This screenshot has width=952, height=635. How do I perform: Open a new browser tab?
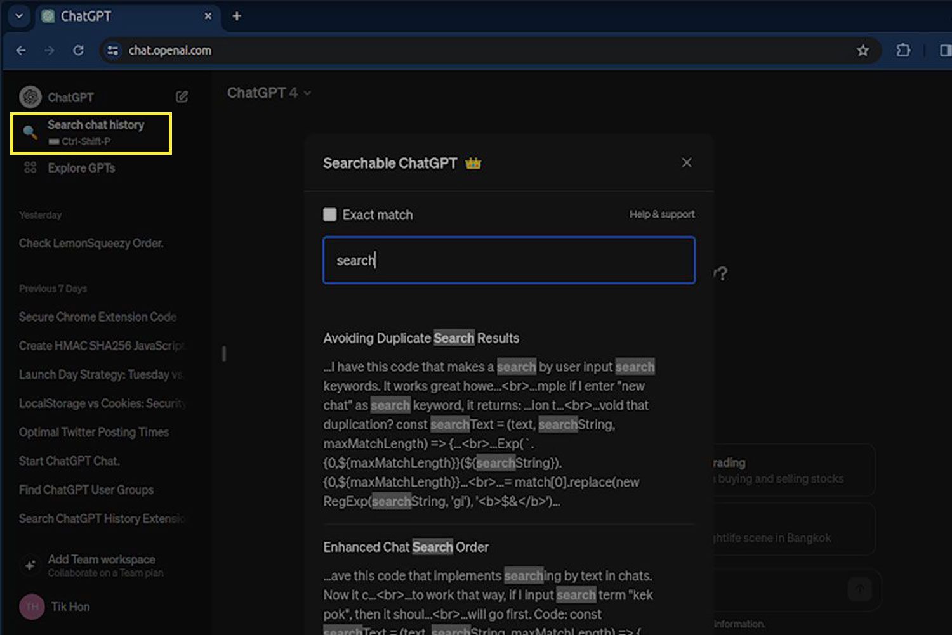[237, 16]
